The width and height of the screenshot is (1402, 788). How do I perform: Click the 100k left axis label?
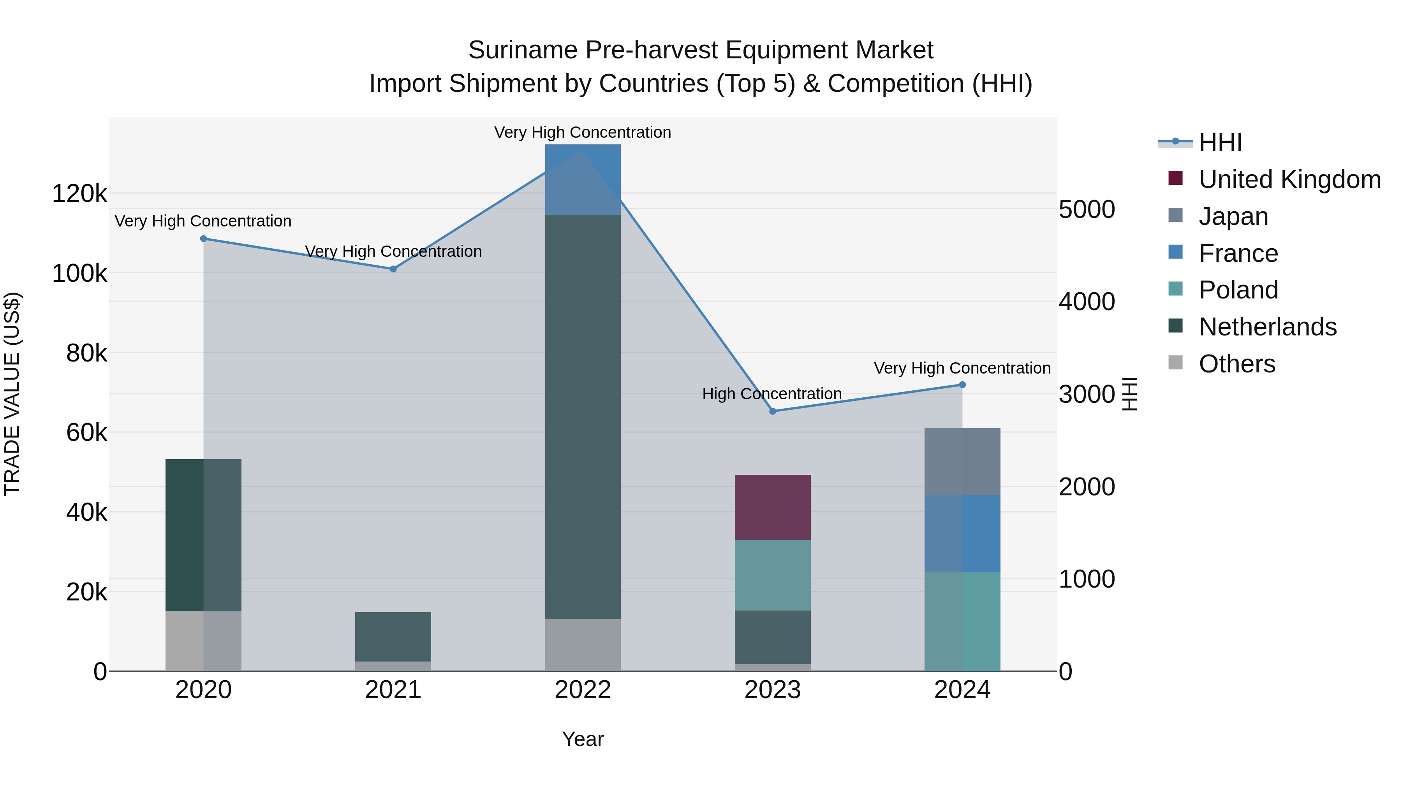coord(79,274)
